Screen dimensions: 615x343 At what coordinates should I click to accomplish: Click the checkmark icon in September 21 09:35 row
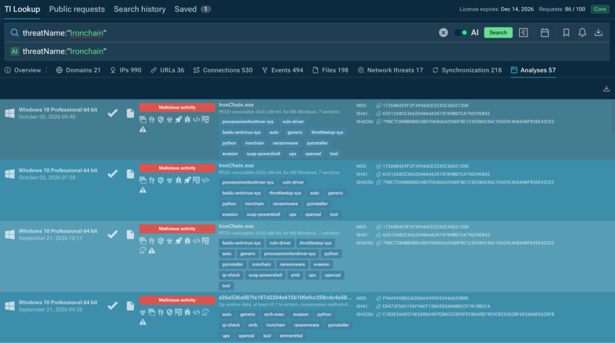pos(112,306)
